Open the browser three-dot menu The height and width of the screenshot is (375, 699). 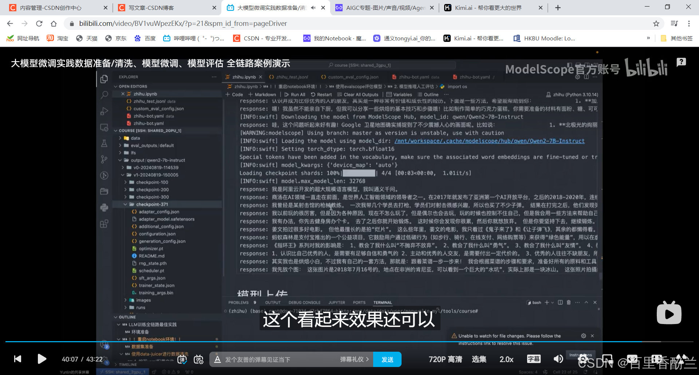(689, 24)
